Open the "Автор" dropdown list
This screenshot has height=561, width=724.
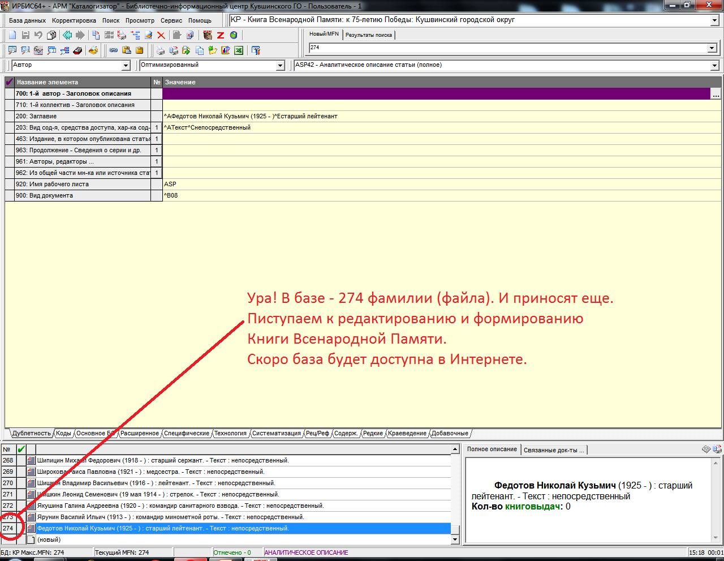click(126, 66)
